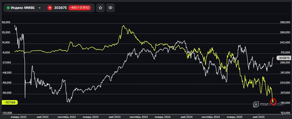Click the right axis label 396,000

click(285, 22)
